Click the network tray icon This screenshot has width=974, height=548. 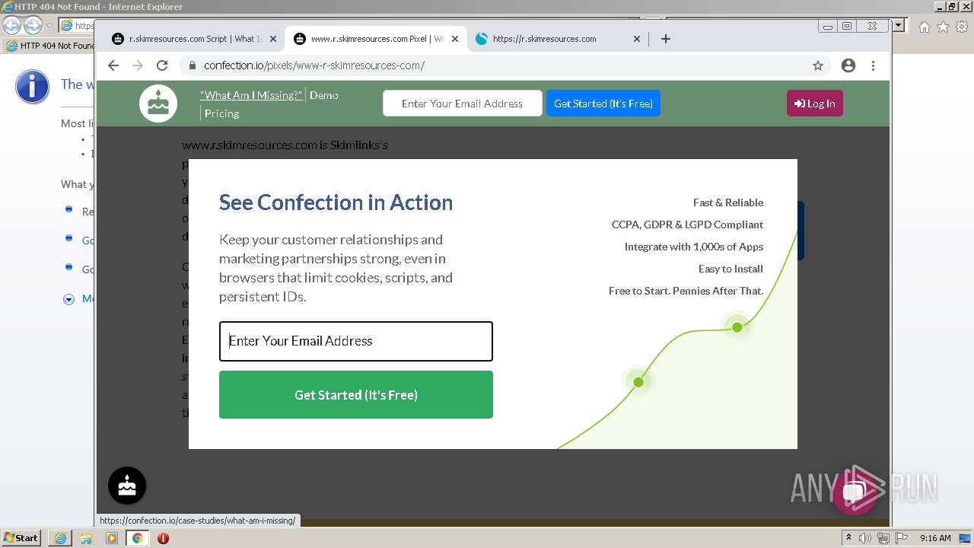[883, 538]
